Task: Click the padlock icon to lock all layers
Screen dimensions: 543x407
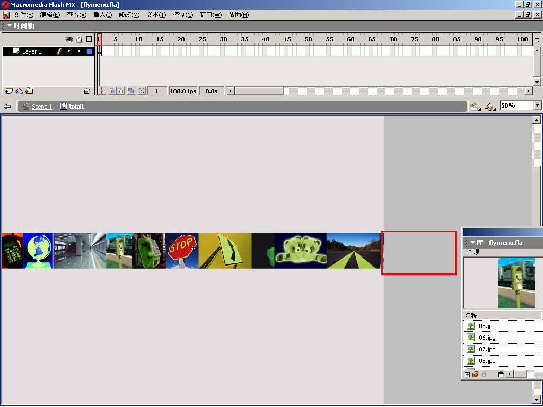Action: (80, 39)
